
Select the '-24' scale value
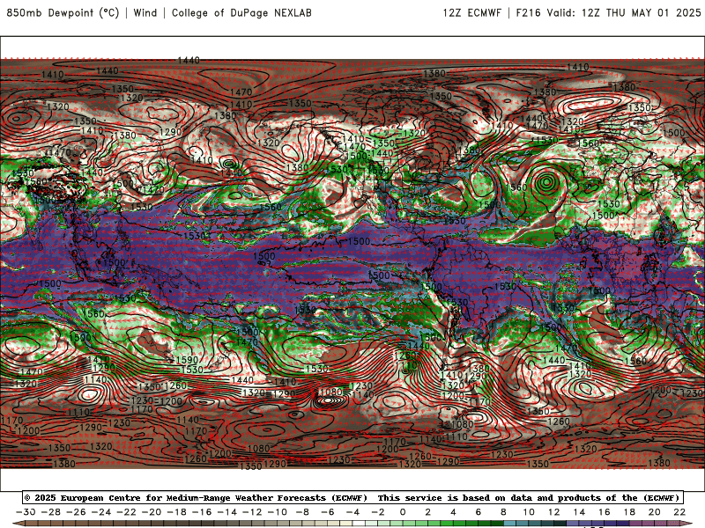point(101,512)
